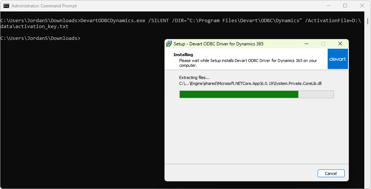Viewport: 371px width, 189px height.
Task: Click the 'Extracting files...' status text
Action: [x=195, y=78]
